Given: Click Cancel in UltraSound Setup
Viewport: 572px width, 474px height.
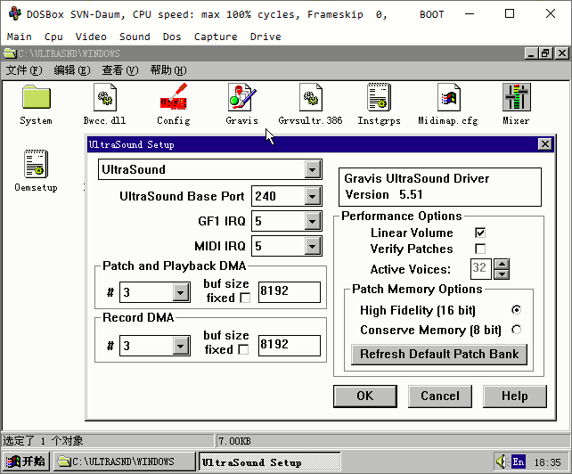Looking at the screenshot, I should (440, 396).
